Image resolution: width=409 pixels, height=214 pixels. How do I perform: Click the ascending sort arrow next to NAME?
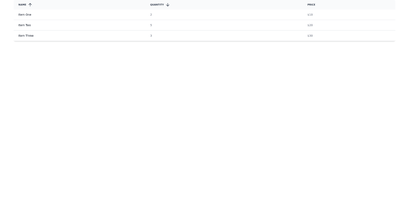coord(30,5)
